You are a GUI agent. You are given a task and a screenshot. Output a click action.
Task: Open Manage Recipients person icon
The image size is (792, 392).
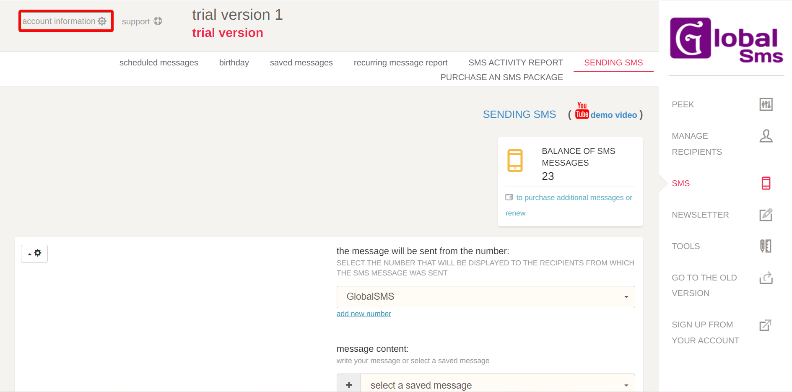(766, 136)
